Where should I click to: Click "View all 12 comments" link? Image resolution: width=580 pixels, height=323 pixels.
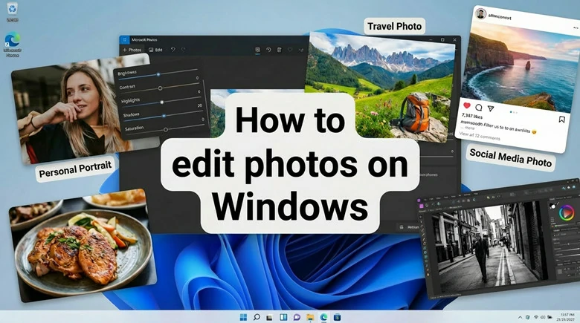(480, 136)
